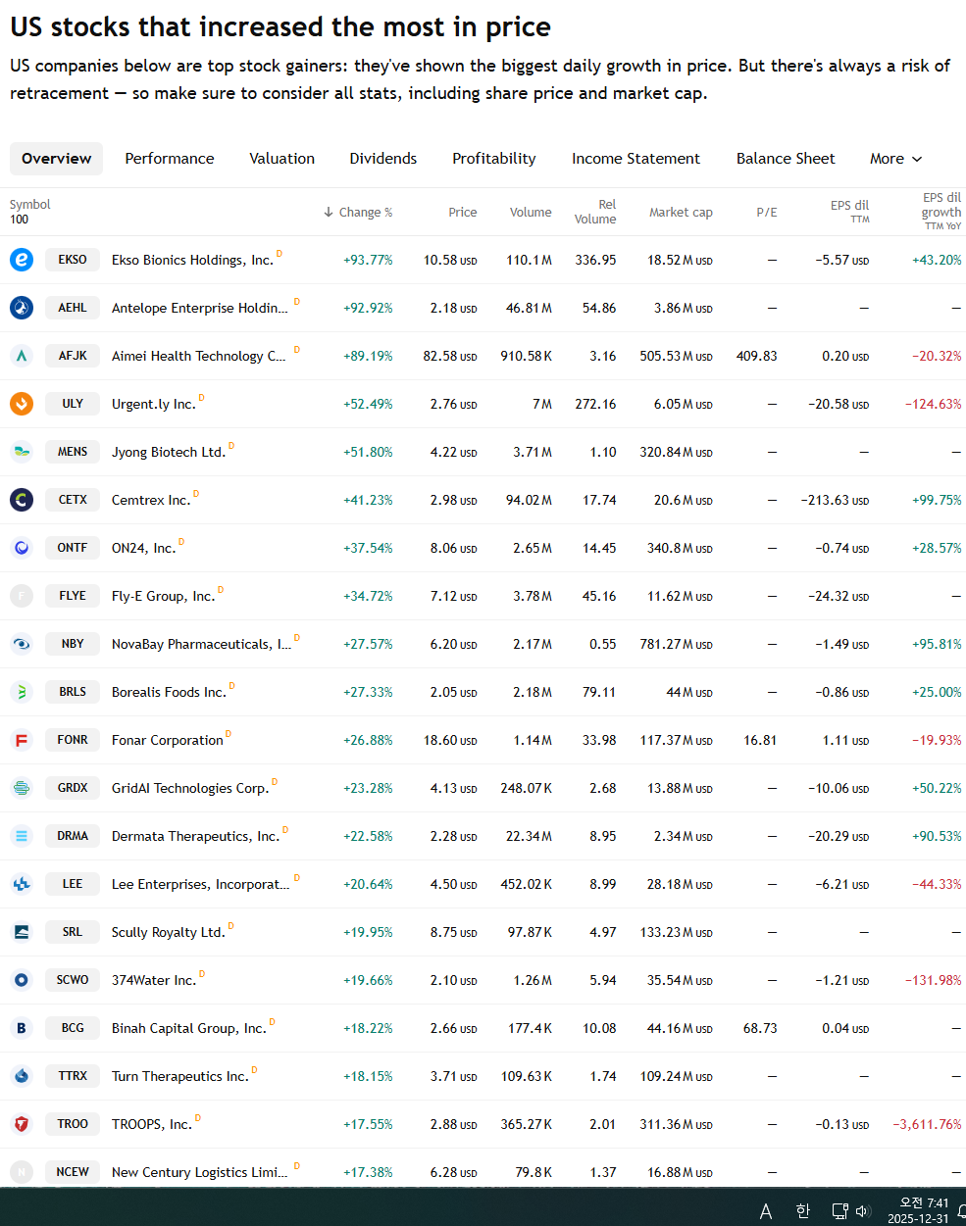Image resolution: width=966 pixels, height=1226 pixels.
Task: Select the Overview tab
Action: (x=57, y=159)
